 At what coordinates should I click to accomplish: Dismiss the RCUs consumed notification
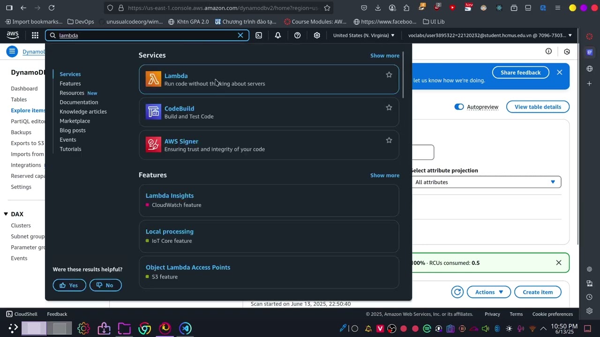pyautogui.click(x=559, y=263)
